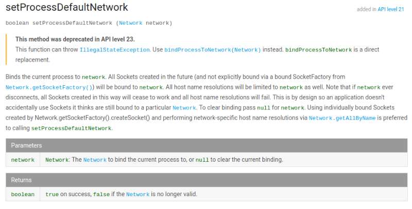Select the 'boolean' return type cell
Screen dimensions: 412x209
coord(23,195)
